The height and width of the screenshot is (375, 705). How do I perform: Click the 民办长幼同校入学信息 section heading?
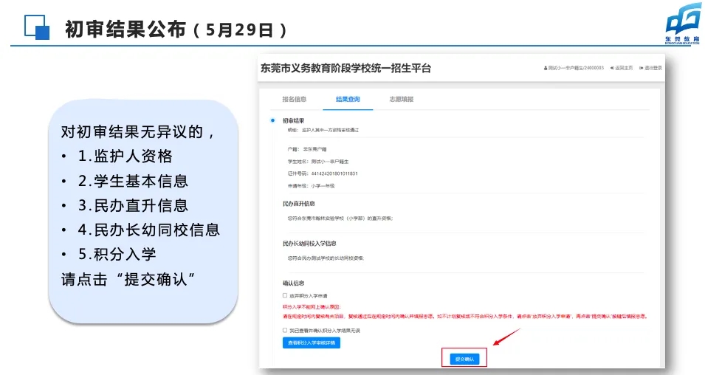click(309, 244)
